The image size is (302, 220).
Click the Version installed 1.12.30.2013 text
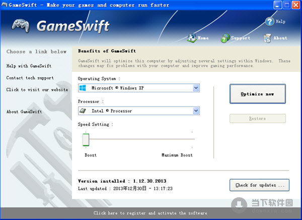click(x=122, y=181)
